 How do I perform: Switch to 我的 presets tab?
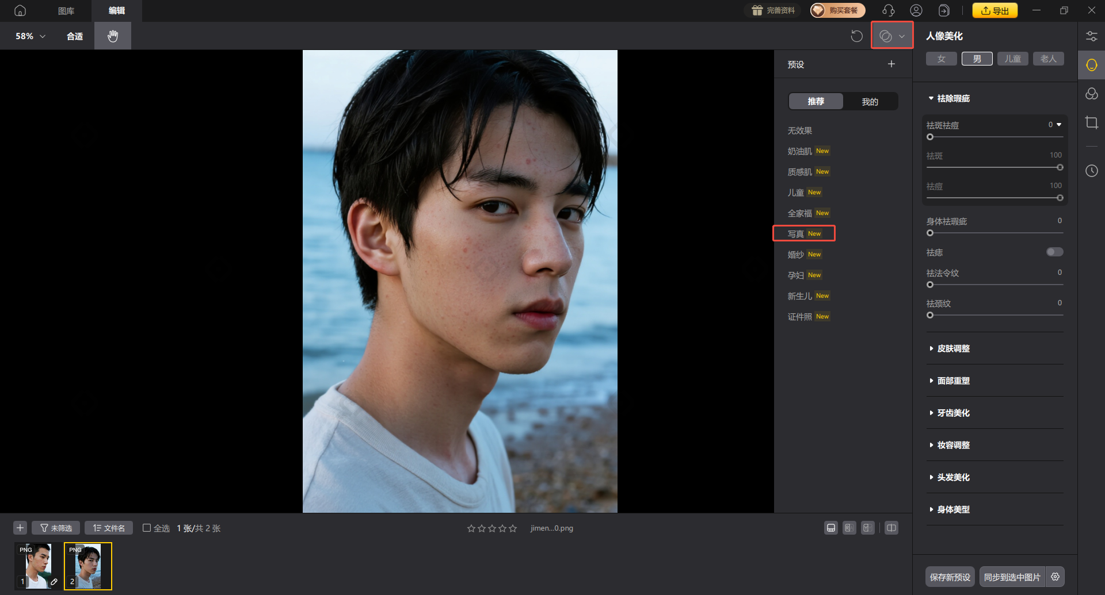(870, 102)
